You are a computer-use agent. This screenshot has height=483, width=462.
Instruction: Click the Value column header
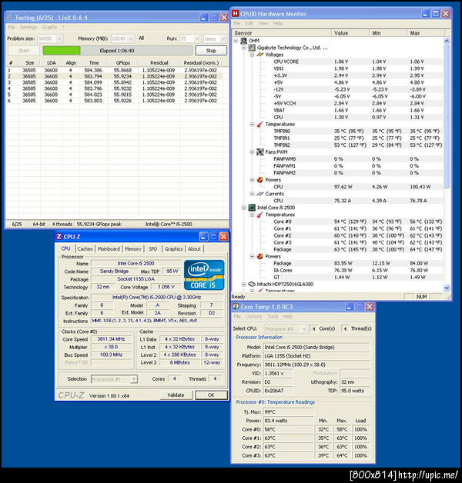(350, 33)
